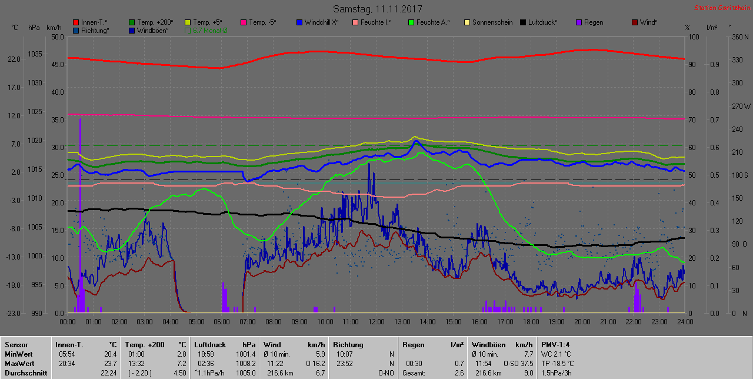
Task: Click the light green Feuchte A. legend marker
Action: [411, 23]
